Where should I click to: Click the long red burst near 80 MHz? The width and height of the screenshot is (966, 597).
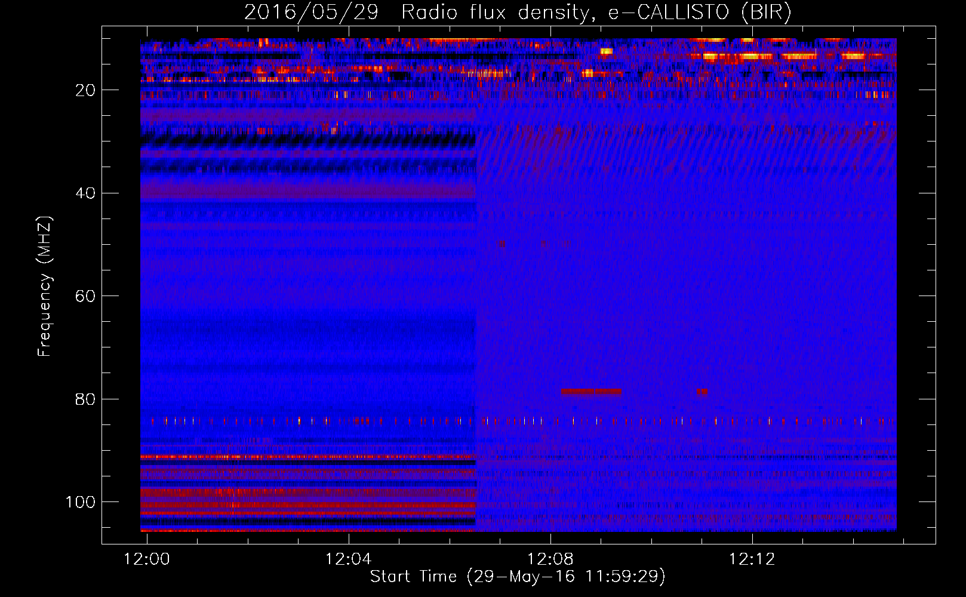[x=591, y=392]
